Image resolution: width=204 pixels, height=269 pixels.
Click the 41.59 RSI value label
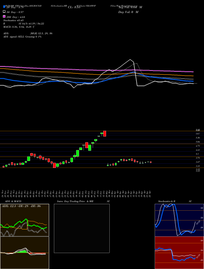coord(199,257)
